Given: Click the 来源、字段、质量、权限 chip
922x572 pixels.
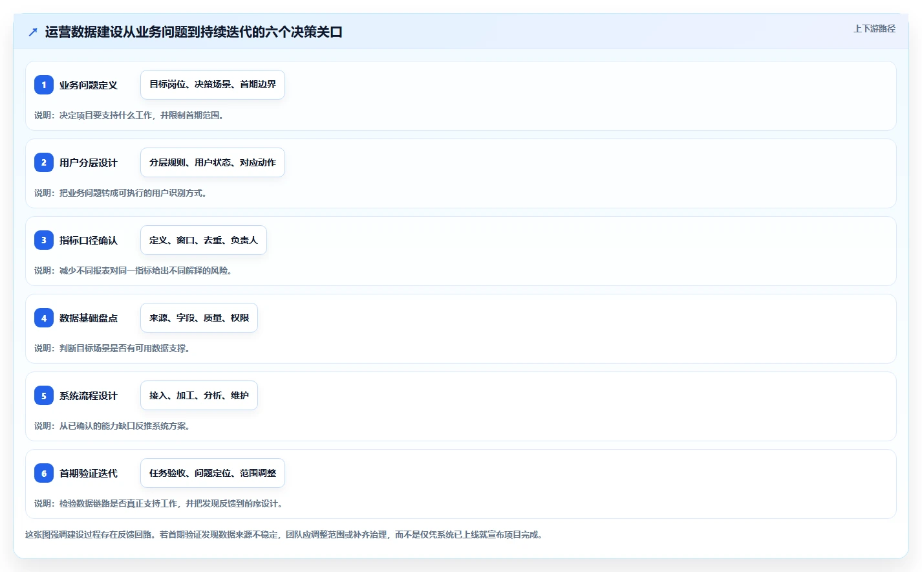Looking at the screenshot, I should click(x=199, y=318).
